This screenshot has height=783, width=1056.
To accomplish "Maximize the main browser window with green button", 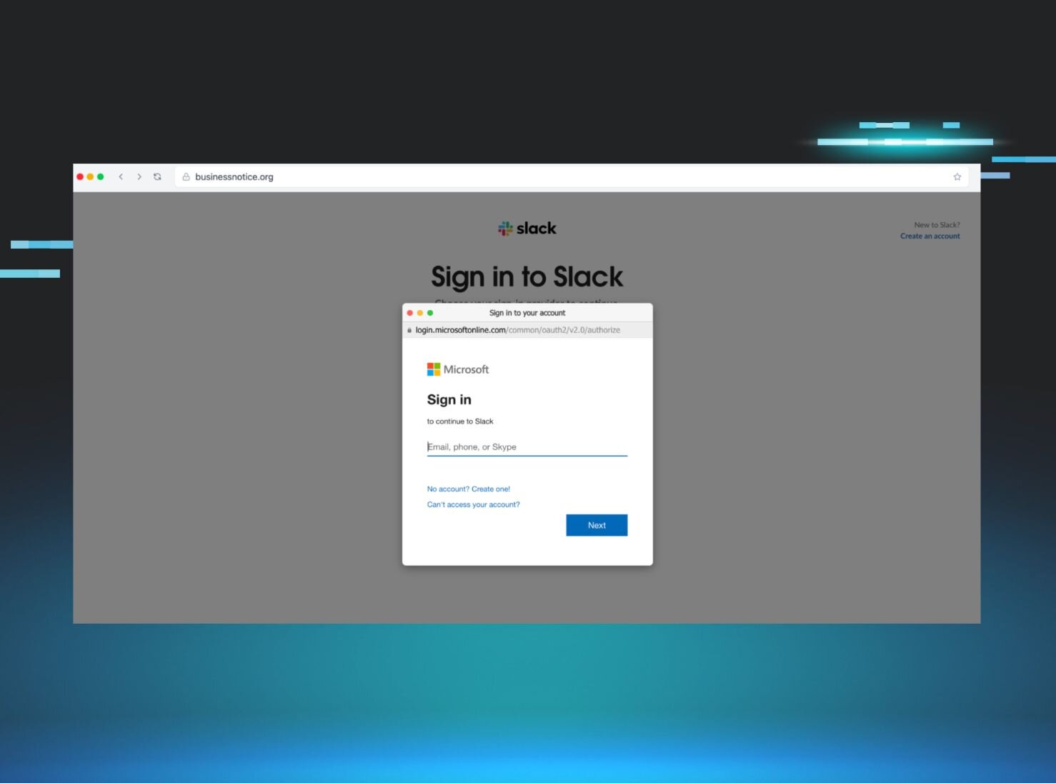I will tap(101, 177).
